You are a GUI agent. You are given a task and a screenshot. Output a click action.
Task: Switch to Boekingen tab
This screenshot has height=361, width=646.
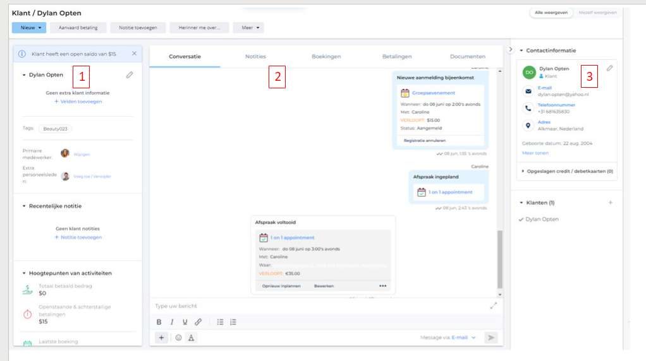pyautogui.click(x=326, y=56)
